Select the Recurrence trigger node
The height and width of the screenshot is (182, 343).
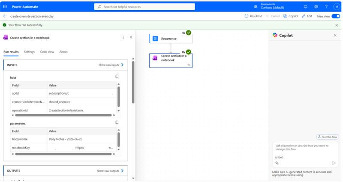[171, 39]
